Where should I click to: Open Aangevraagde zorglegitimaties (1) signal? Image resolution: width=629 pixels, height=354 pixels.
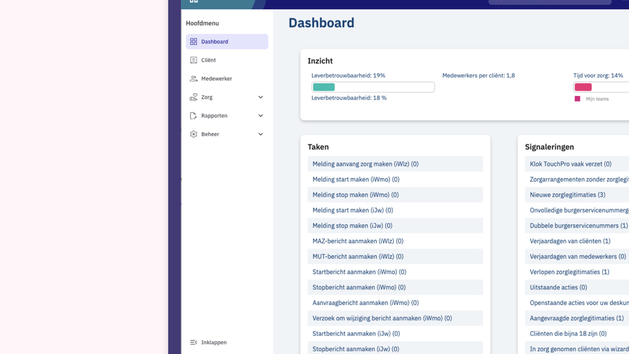pos(577,318)
